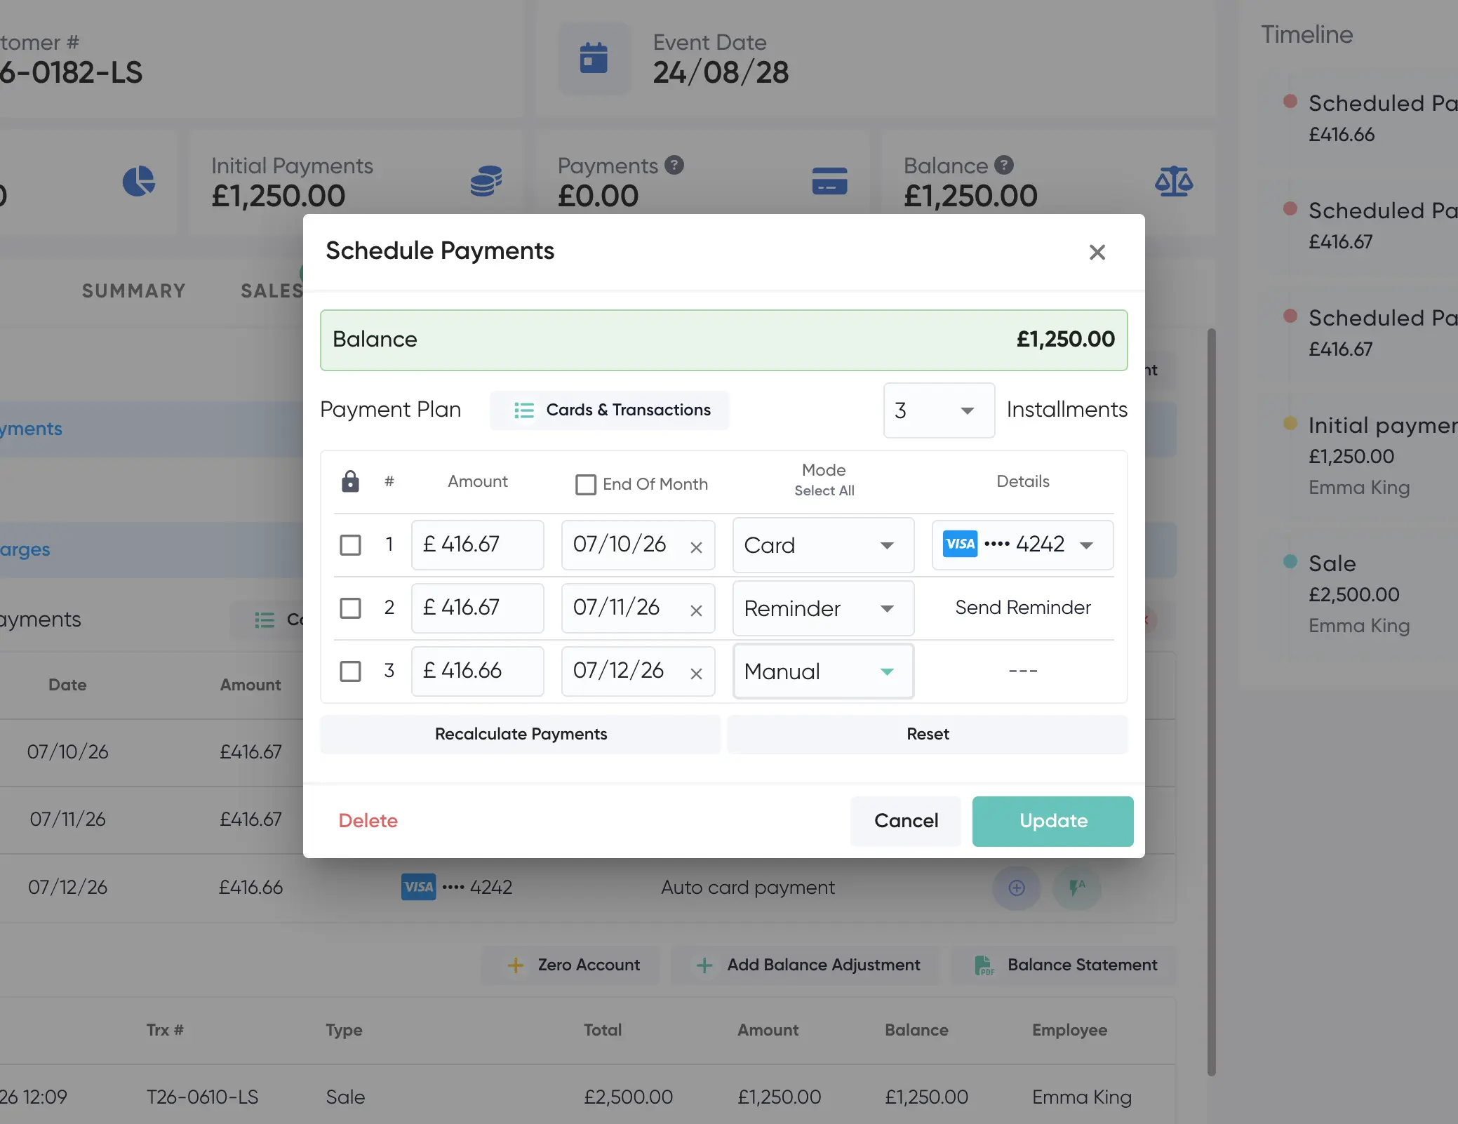Image resolution: width=1458 pixels, height=1124 pixels.
Task: Click the Recalculate Payments button
Action: click(521, 734)
